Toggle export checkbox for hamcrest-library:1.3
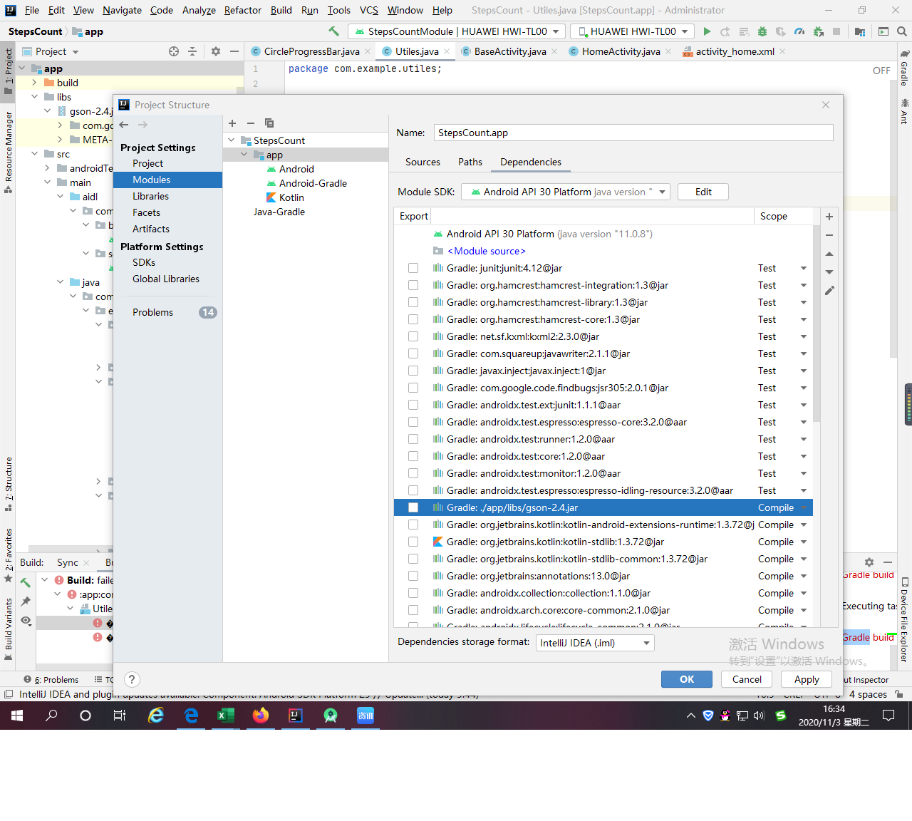Image resolution: width=912 pixels, height=821 pixels. [413, 302]
